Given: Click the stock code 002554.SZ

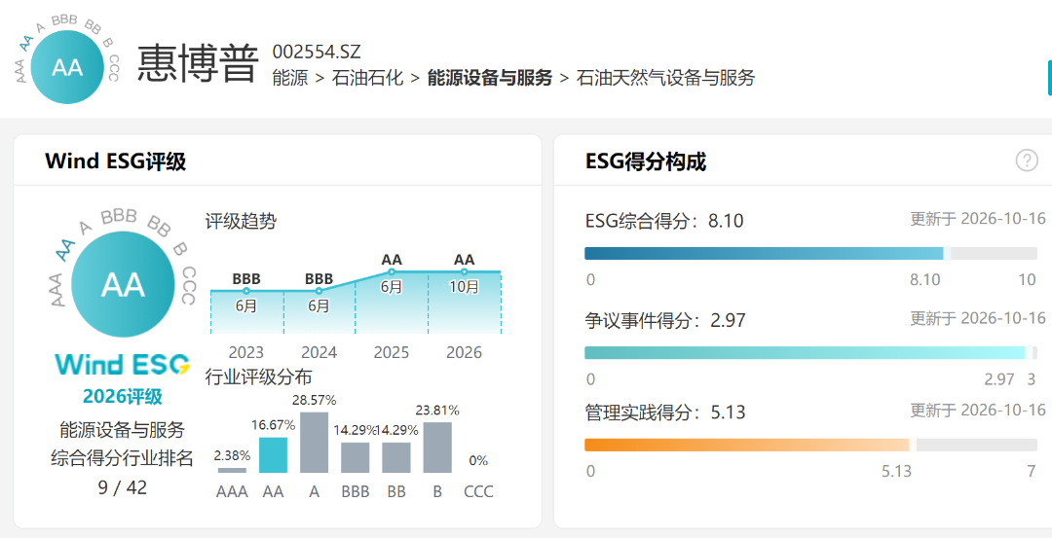Looking at the screenshot, I should tap(317, 52).
